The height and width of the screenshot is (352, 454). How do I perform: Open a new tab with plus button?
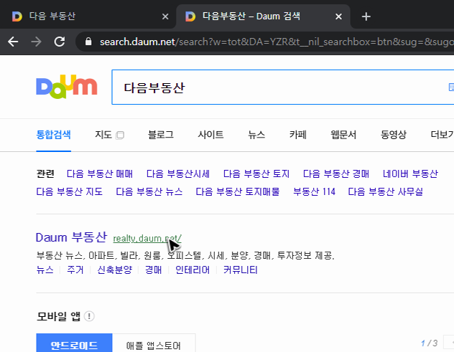point(366,16)
